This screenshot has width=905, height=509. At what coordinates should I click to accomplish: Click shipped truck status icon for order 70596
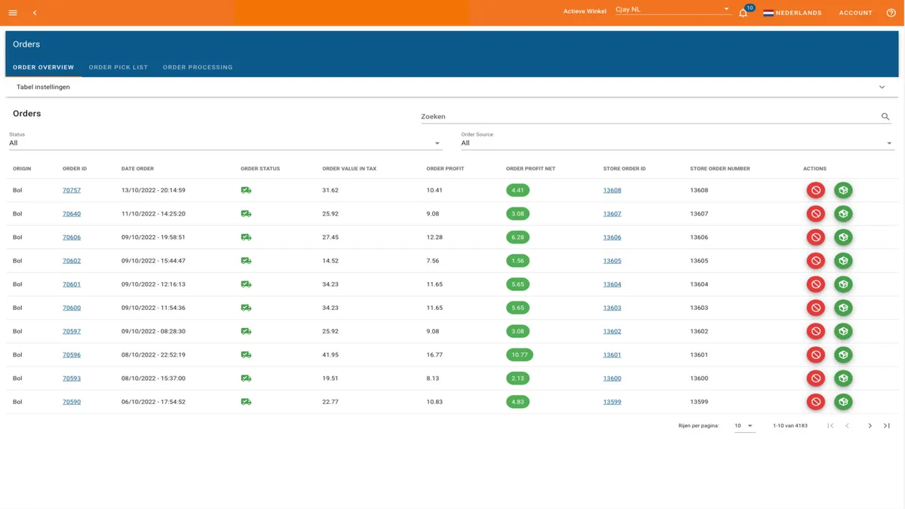246,354
